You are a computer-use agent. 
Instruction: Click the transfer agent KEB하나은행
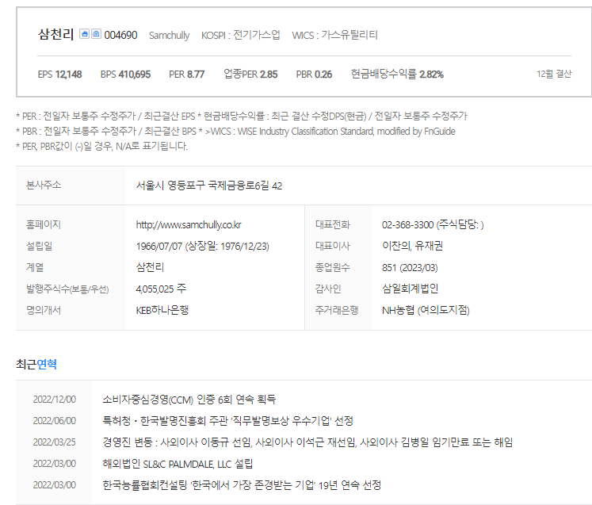point(162,310)
